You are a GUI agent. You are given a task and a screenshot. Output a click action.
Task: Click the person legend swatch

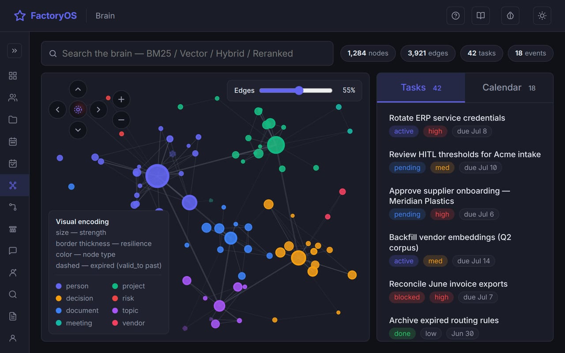[59, 286]
